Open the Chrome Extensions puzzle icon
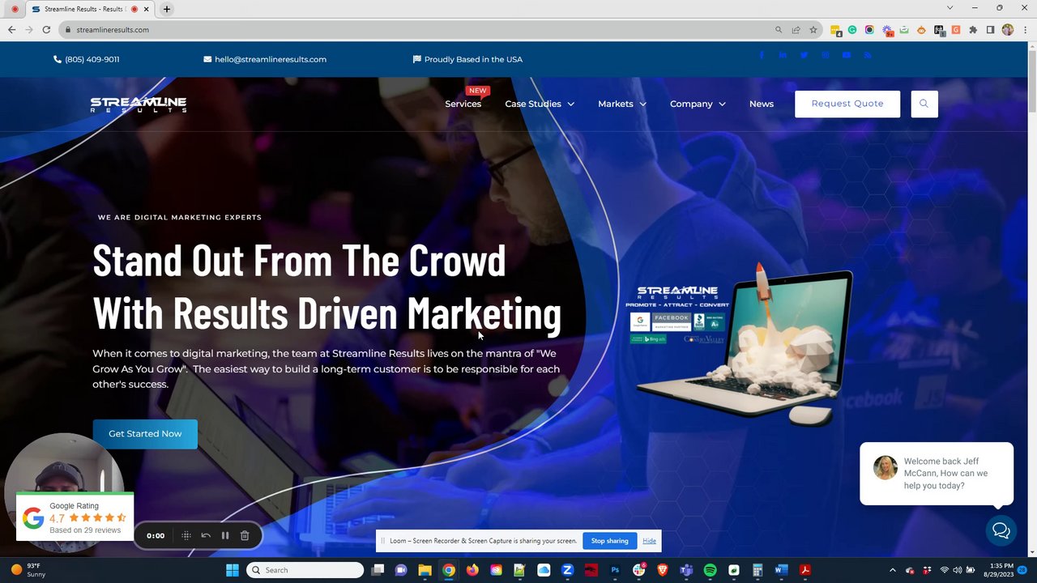The height and width of the screenshot is (583, 1037). [973, 30]
